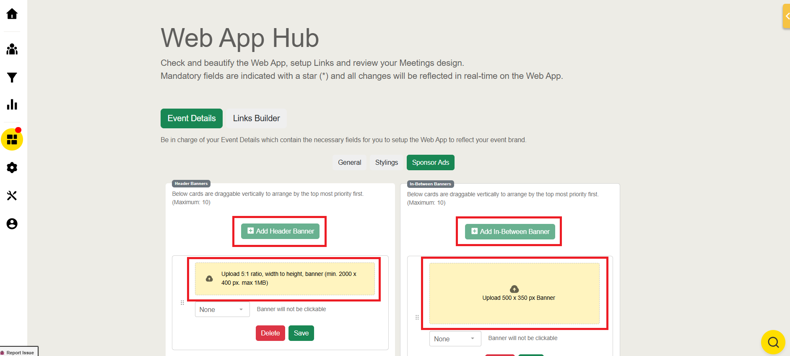The height and width of the screenshot is (356, 790).
Task: Open the user account sidebar icon
Action: tap(12, 224)
